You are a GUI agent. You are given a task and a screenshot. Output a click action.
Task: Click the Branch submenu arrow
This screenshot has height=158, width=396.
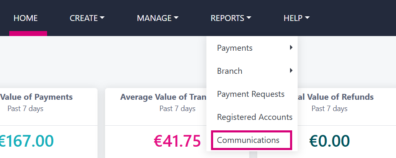[x=291, y=70]
